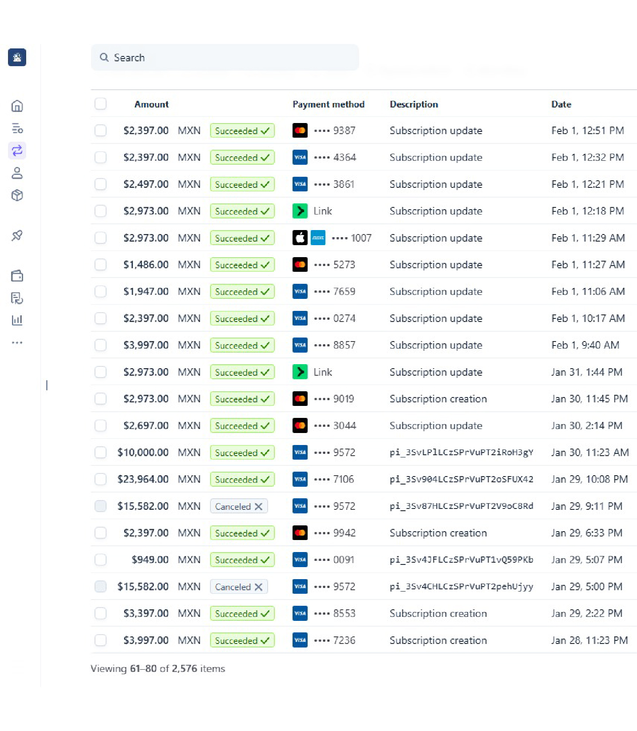Click the Date column header

[x=561, y=104]
